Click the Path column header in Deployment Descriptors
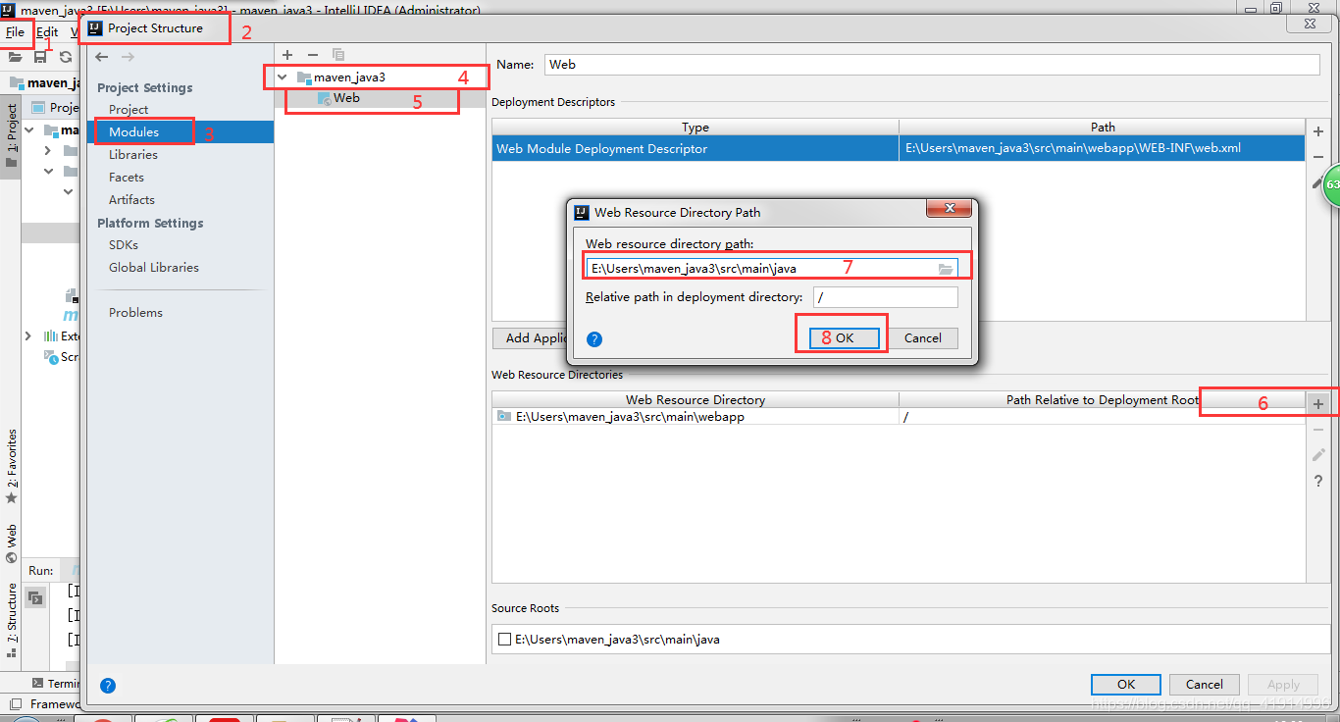1340x722 pixels. point(1103,128)
